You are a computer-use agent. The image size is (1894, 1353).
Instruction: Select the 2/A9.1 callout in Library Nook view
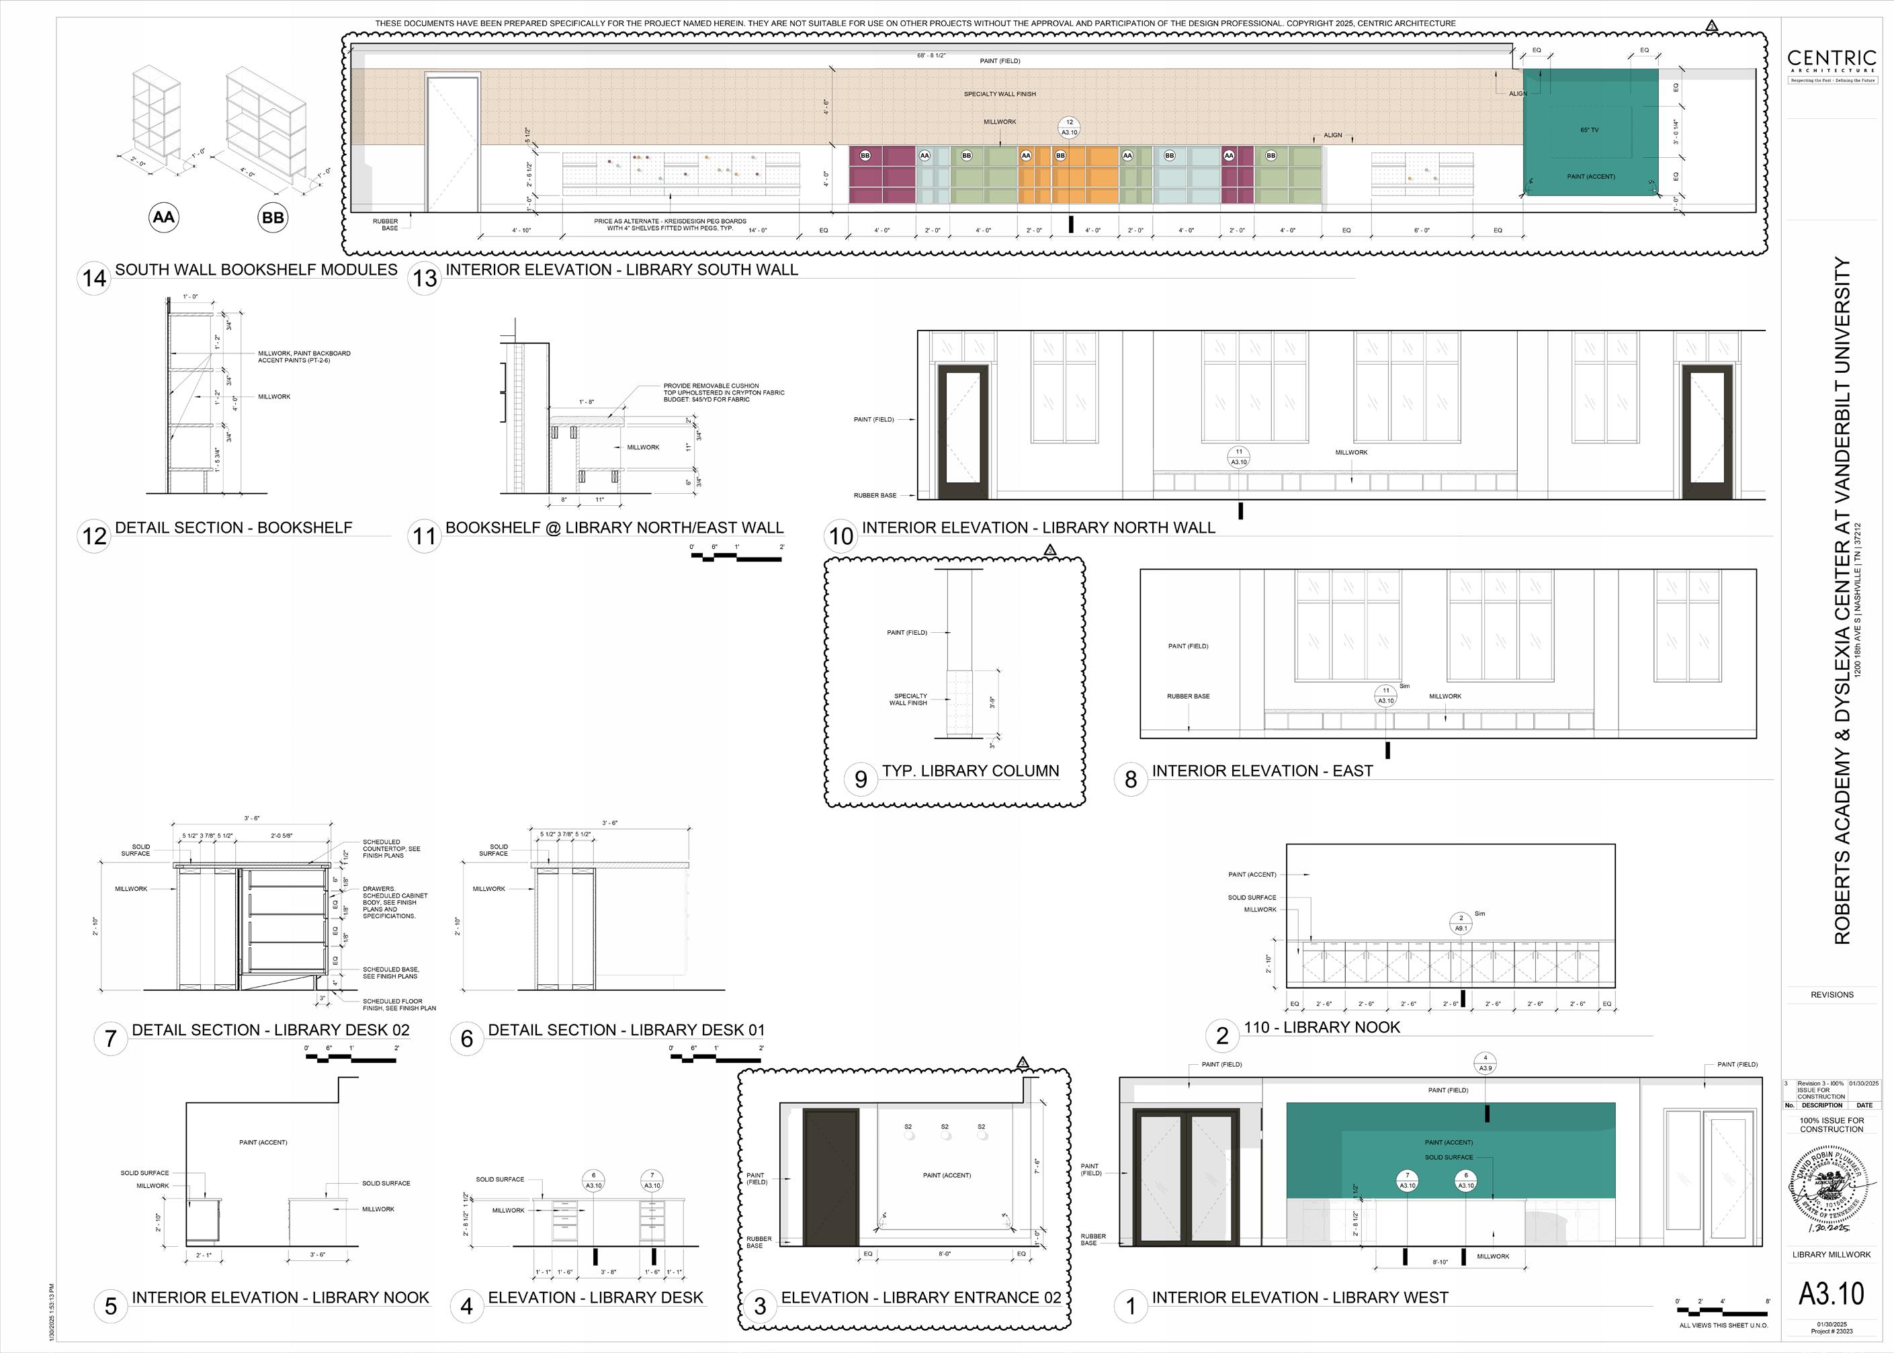[1461, 923]
